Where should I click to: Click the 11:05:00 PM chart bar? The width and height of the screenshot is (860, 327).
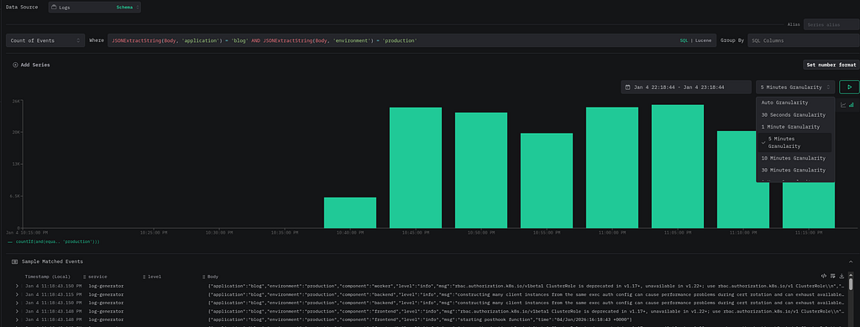click(x=678, y=166)
